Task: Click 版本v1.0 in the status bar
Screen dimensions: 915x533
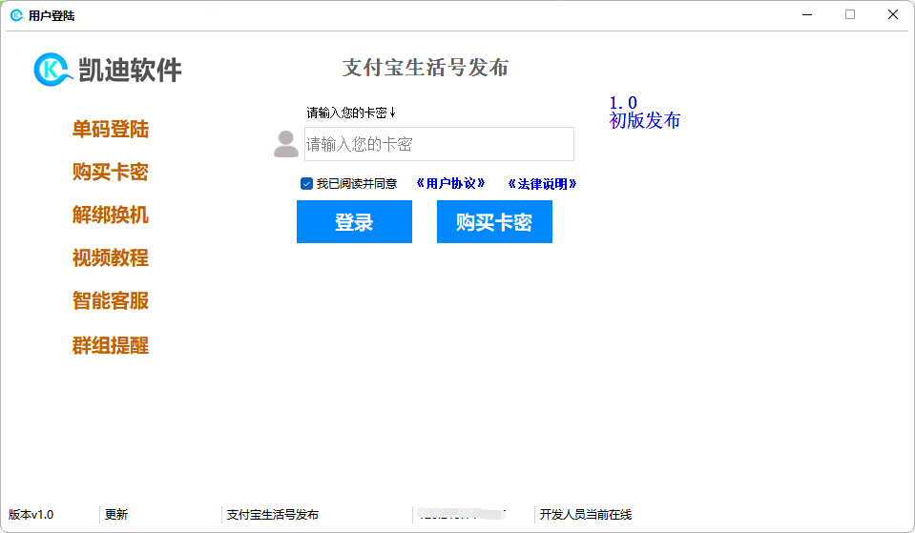Action: click(31, 514)
